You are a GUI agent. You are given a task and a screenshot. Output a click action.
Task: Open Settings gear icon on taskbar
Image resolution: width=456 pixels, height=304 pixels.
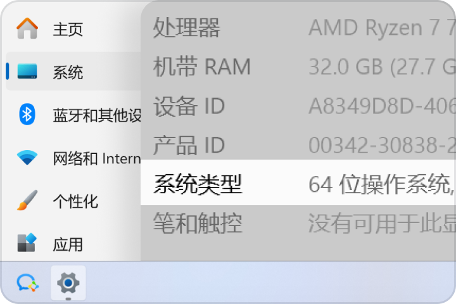(x=68, y=282)
